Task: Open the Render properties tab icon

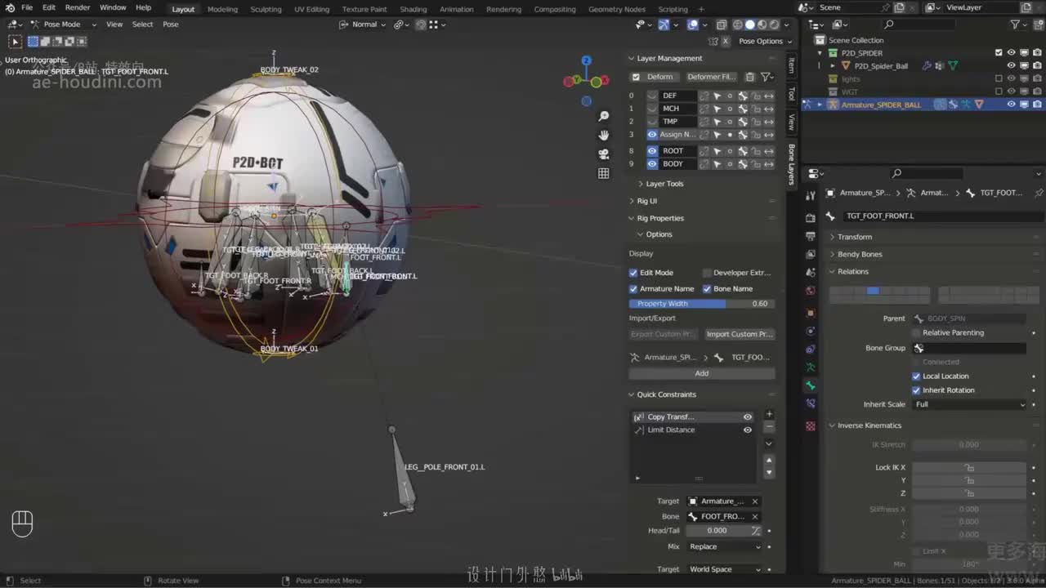Action: click(x=811, y=218)
